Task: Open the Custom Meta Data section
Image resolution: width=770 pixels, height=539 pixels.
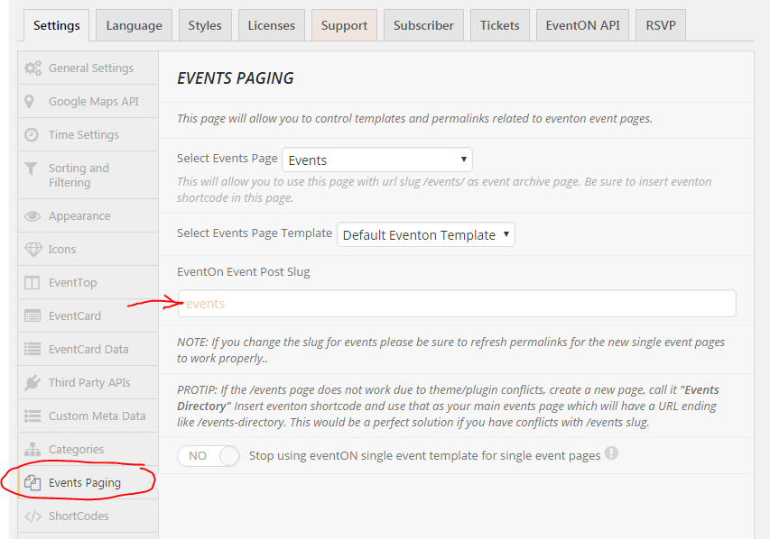Action: coord(88,416)
